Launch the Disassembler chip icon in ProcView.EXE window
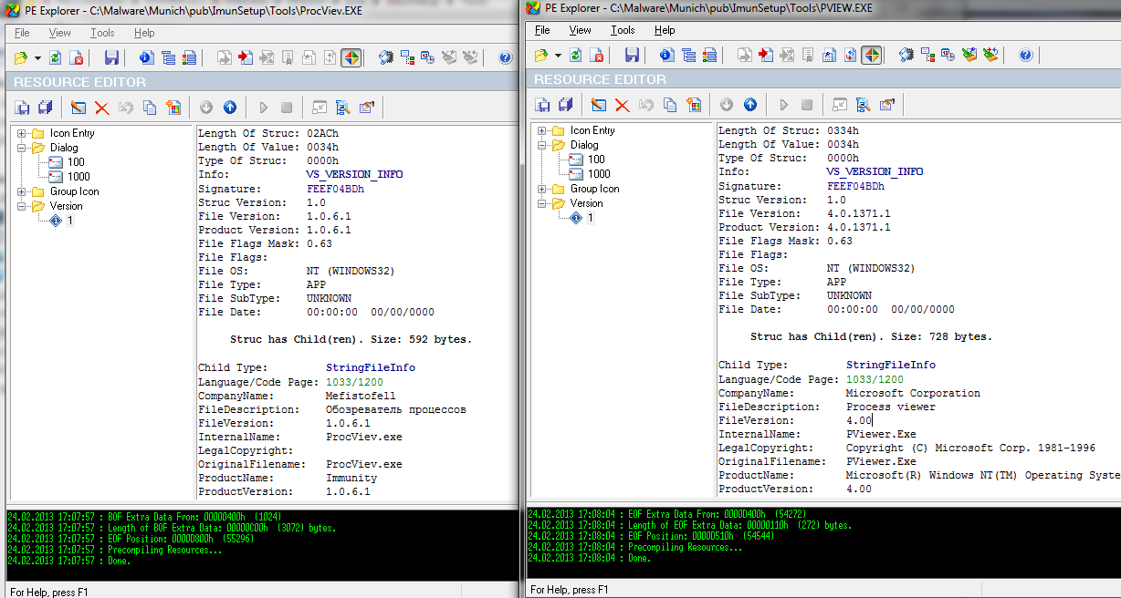 pyautogui.click(x=386, y=57)
